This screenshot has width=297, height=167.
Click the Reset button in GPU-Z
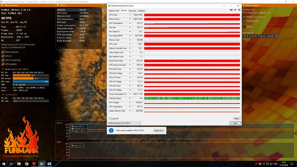pyautogui.click(x=236, y=118)
